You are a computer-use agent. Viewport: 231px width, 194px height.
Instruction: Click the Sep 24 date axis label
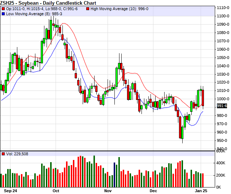(9, 190)
